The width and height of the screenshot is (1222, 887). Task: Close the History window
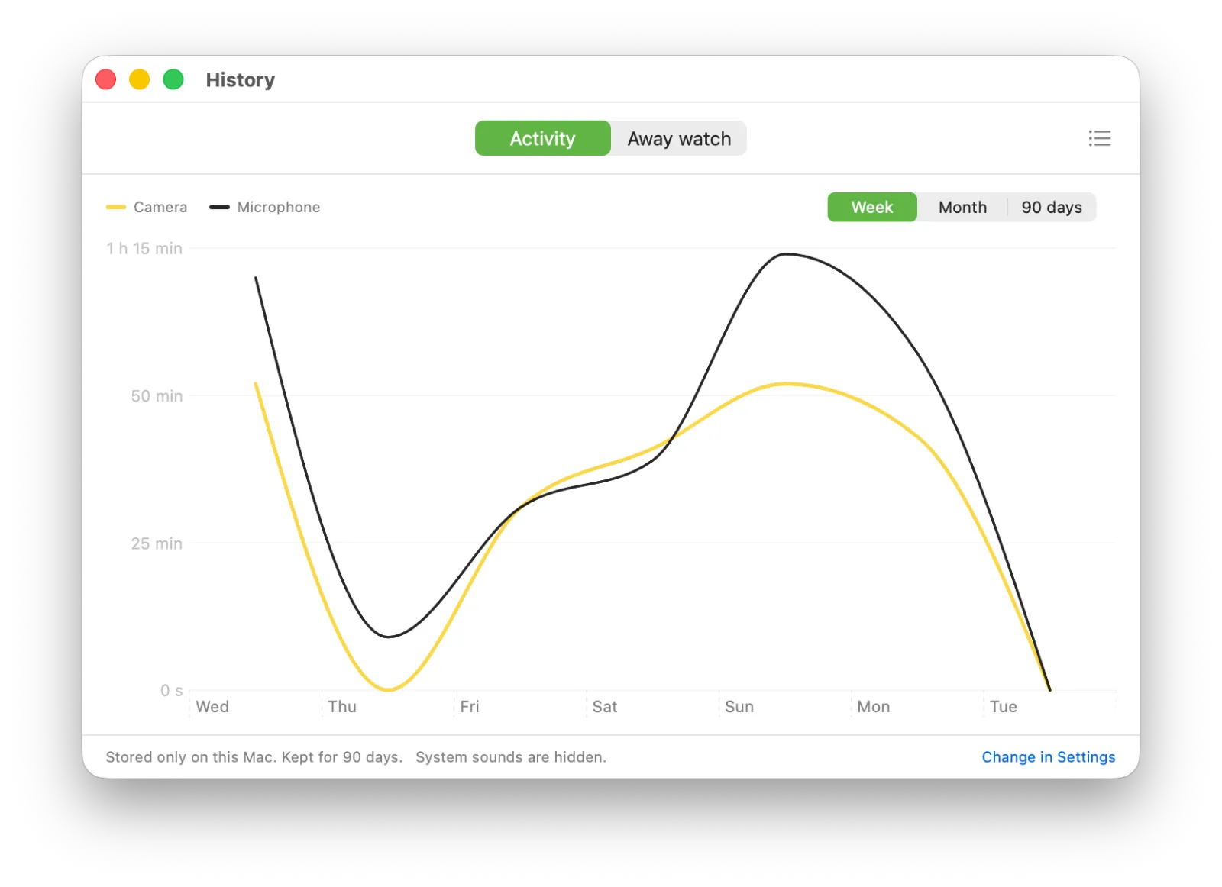pyautogui.click(x=106, y=79)
